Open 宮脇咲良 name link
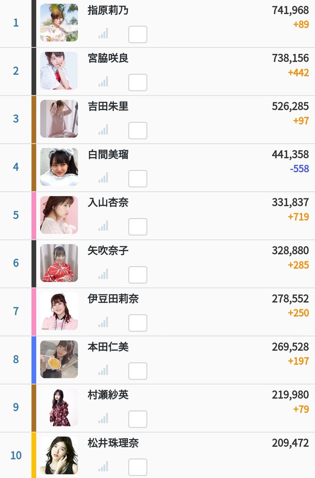 click(108, 58)
